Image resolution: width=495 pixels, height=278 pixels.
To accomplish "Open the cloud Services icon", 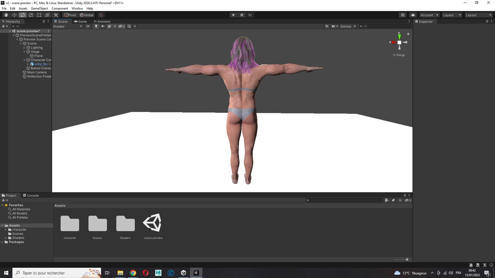I will point(413,15).
